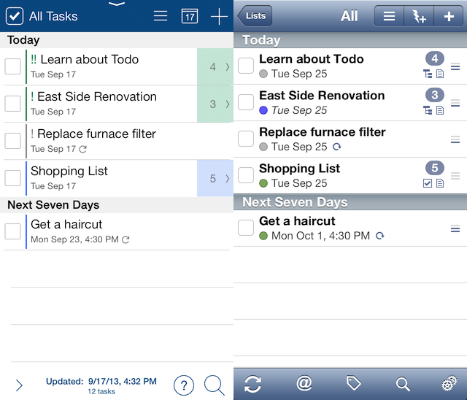
Task: Check off Learn about Todo, Sep 25
Action: point(246,66)
